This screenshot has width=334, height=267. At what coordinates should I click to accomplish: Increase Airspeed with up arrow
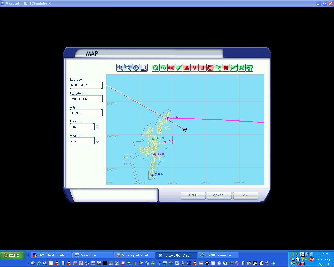(97, 139)
